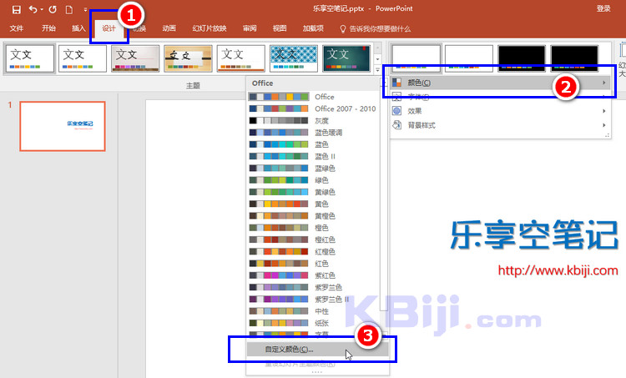The image size is (626, 378).
Task: Click the http://www.kbiji.com link text on slide
Action: pyautogui.click(x=558, y=270)
